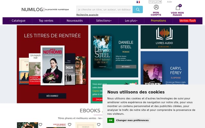205x128 pixels.
Task: Click the cart item count badge
Action: pyautogui.click(x=180, y=5)
